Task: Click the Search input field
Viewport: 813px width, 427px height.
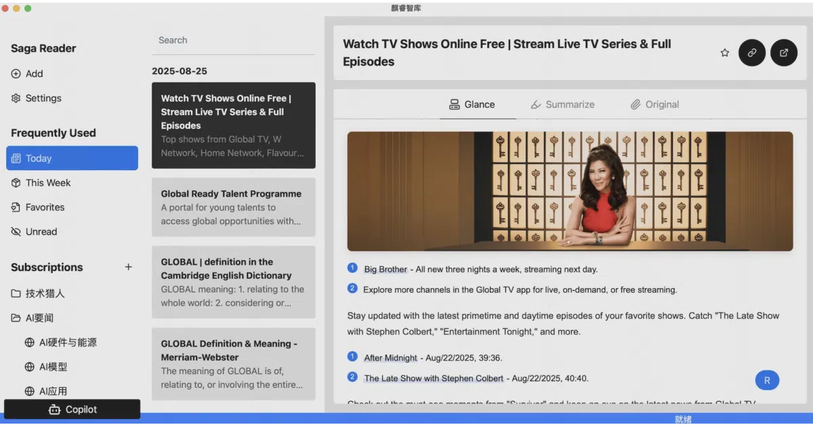Action: (233, 41)
